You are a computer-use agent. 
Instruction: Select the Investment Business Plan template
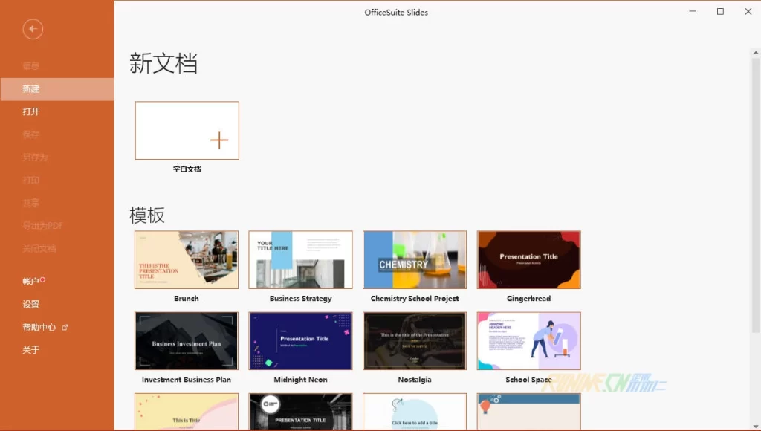[x=187, y=341]
